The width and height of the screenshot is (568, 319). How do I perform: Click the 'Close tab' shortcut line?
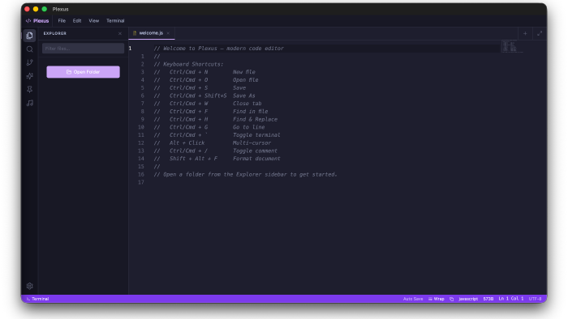tap(208, 104)
